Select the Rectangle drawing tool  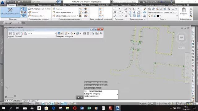click(x=126, y=12)
